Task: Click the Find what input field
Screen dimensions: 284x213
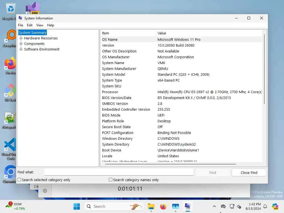Action: coord(119,172)
